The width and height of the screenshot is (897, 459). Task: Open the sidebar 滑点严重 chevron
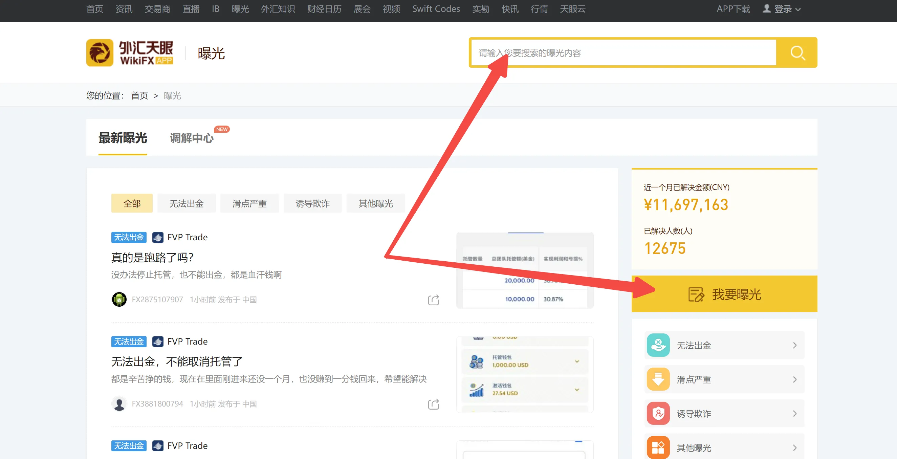tap(795, 379)
